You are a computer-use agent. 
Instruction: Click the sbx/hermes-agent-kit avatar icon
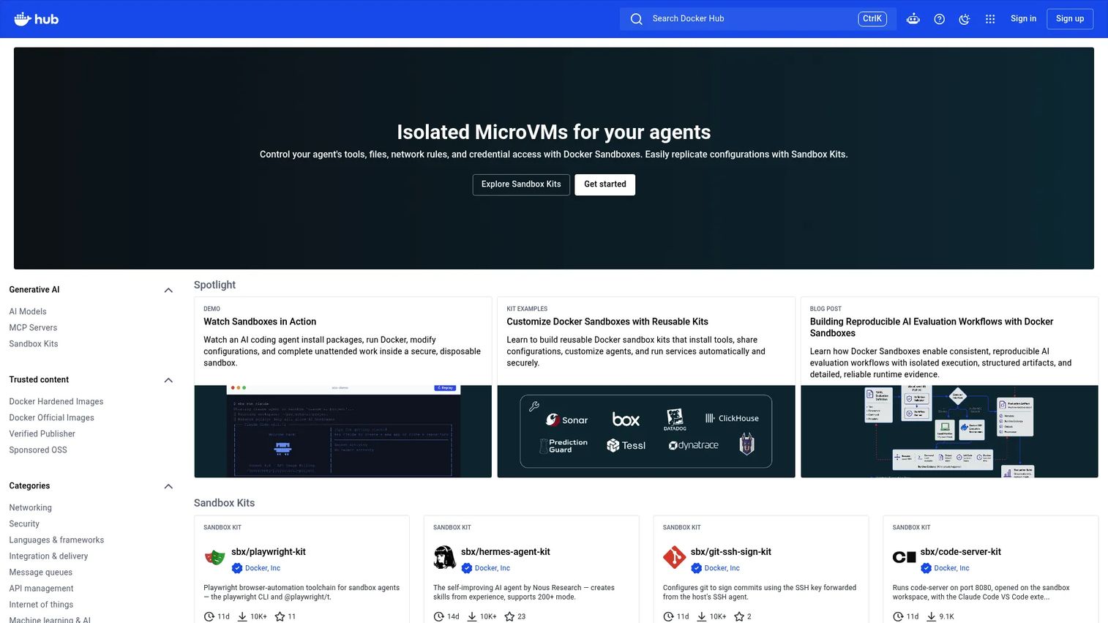coord(444,558)
